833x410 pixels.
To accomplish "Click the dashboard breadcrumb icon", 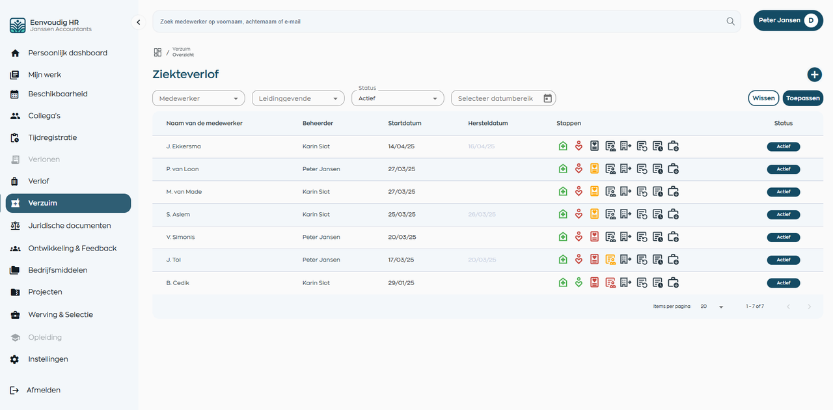I will click(x=157, y=52).
